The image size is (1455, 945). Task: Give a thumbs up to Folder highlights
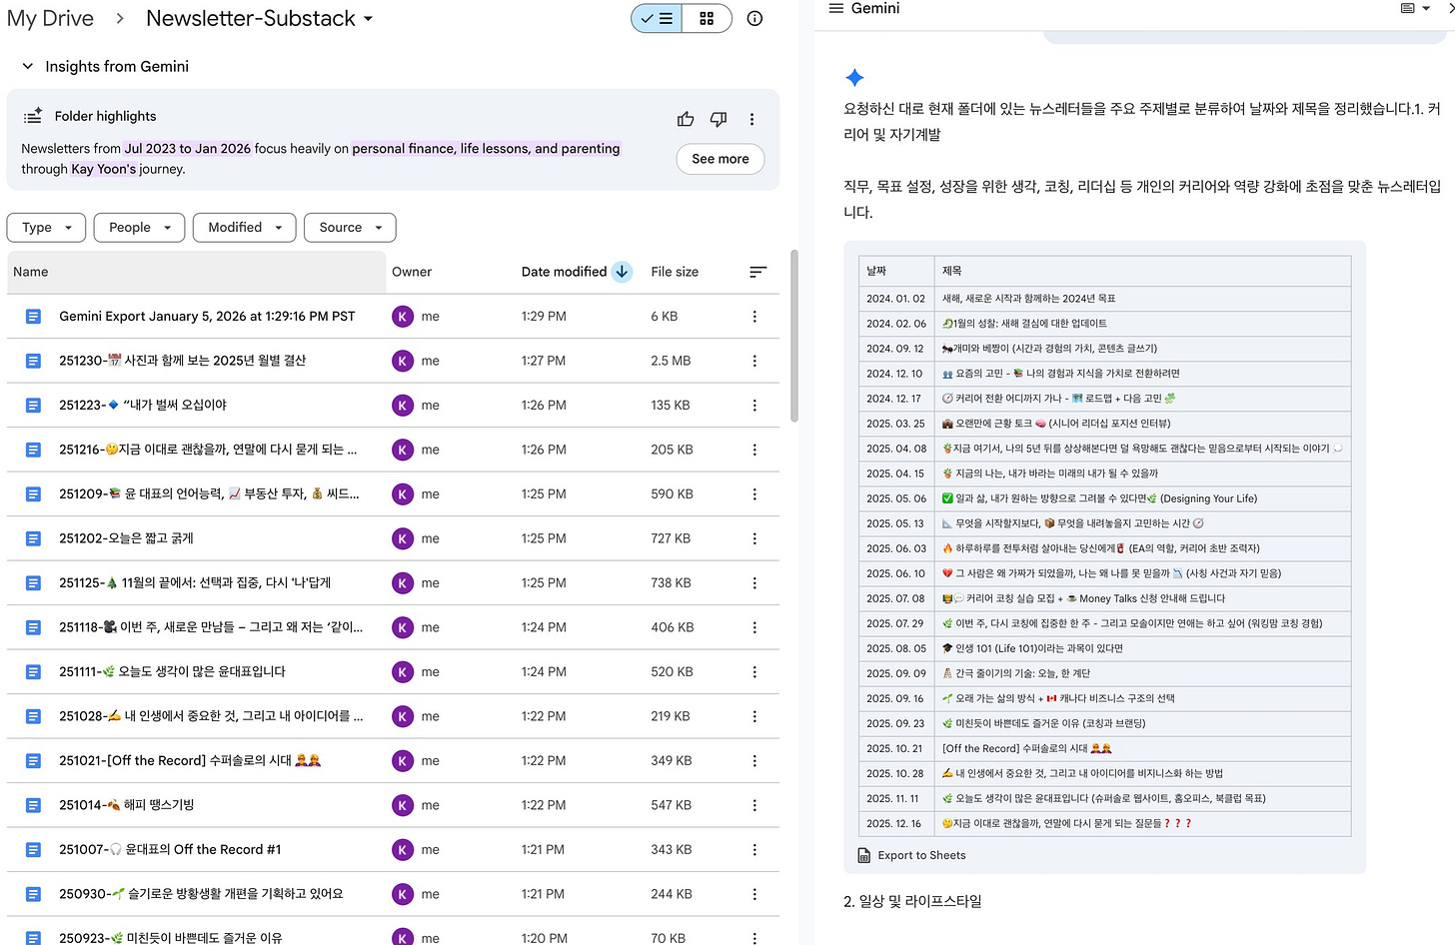point(685,119)
